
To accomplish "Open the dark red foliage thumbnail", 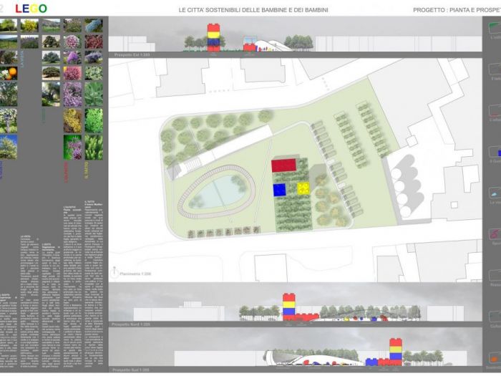I will [x=94, y=42].
